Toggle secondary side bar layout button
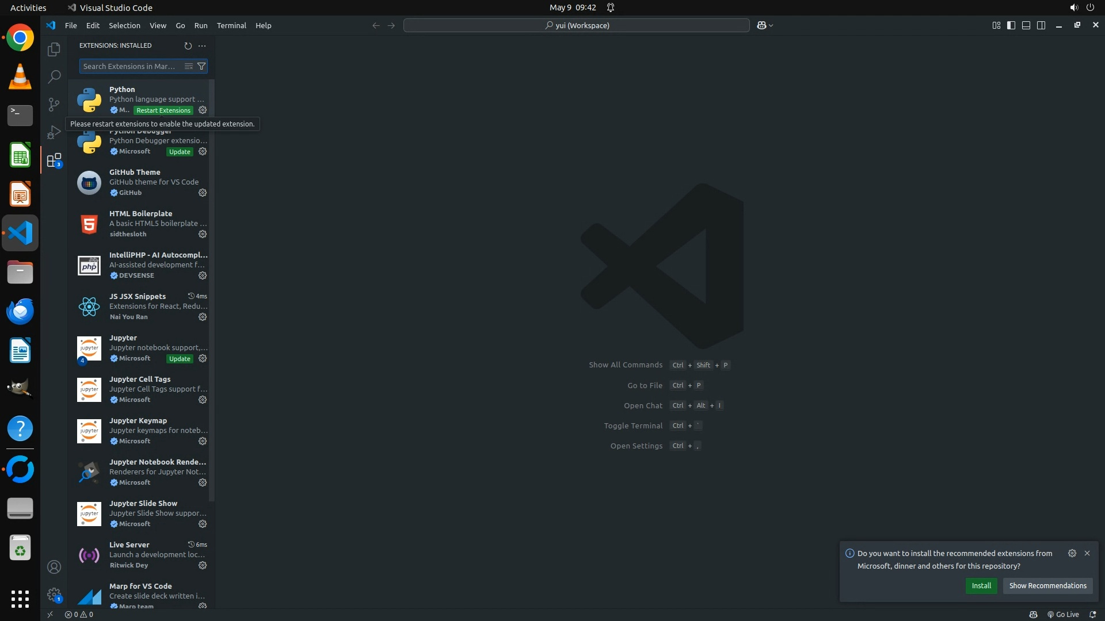 tap(1041, 25)
